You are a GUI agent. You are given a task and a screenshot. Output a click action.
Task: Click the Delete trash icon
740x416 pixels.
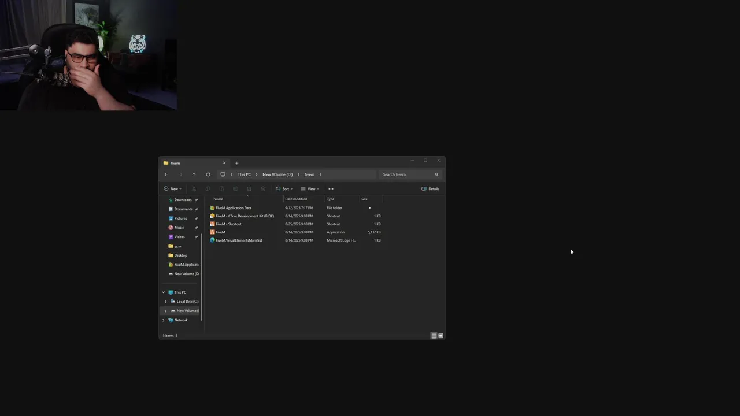(263, 189)
